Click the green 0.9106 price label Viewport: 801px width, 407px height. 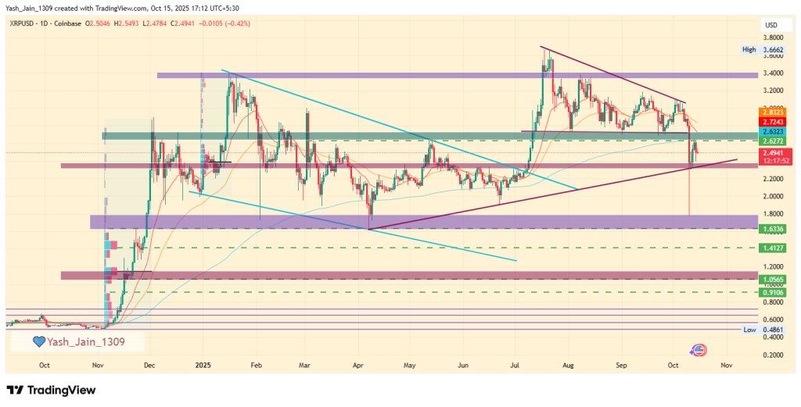tap(772, 291)
